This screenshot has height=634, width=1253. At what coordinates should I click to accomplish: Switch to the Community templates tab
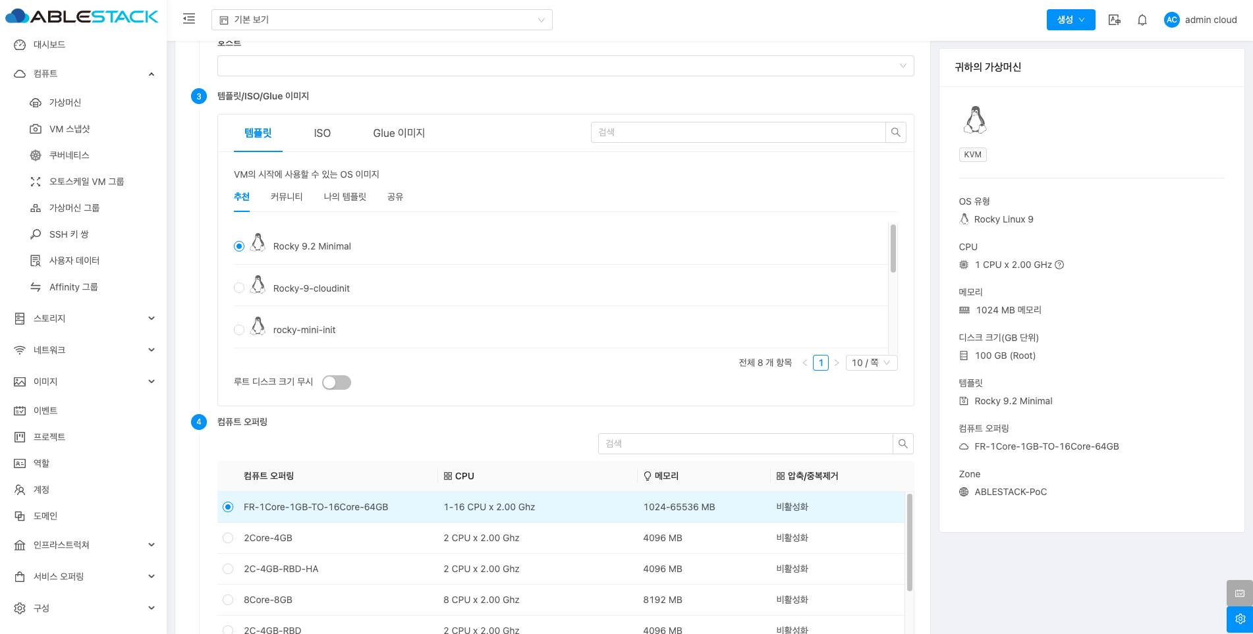tap(287, 197)
